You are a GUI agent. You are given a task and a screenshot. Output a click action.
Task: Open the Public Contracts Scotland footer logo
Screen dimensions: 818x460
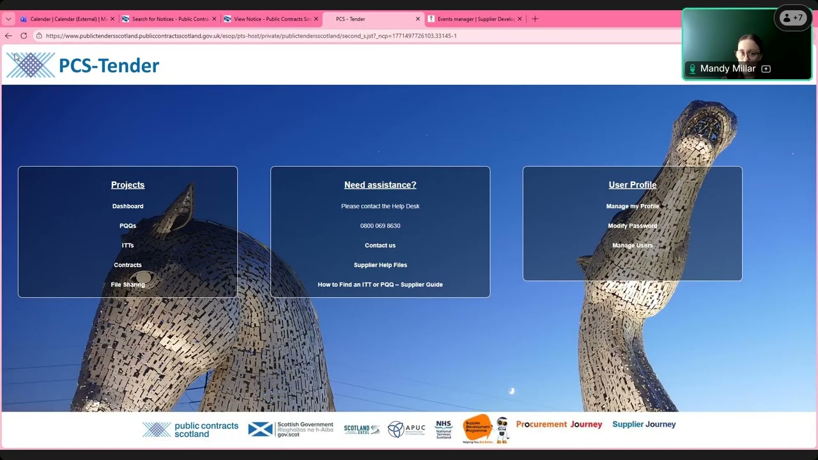(190, 429)
